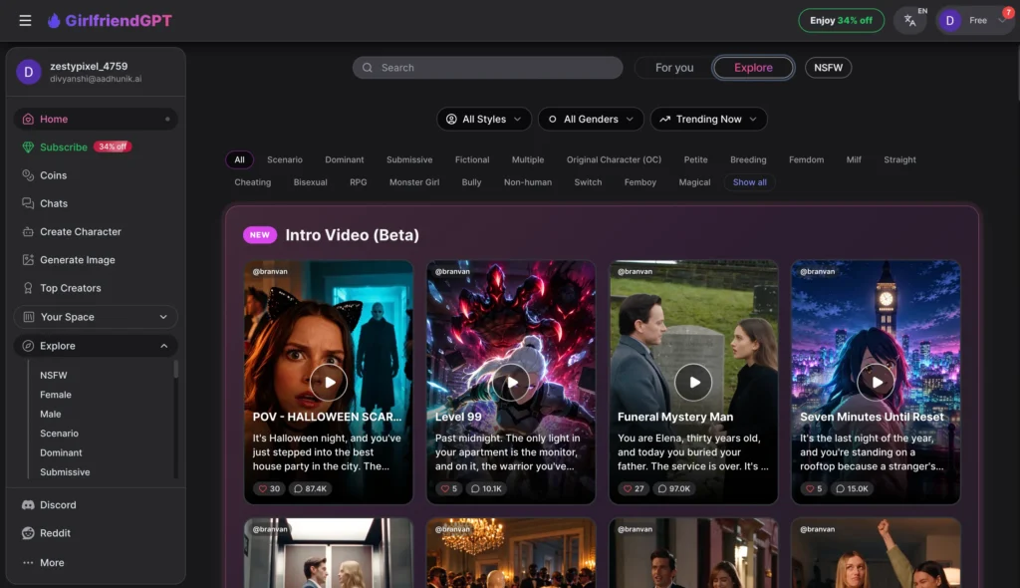Expand the Your Space section

tap(96, 317)
